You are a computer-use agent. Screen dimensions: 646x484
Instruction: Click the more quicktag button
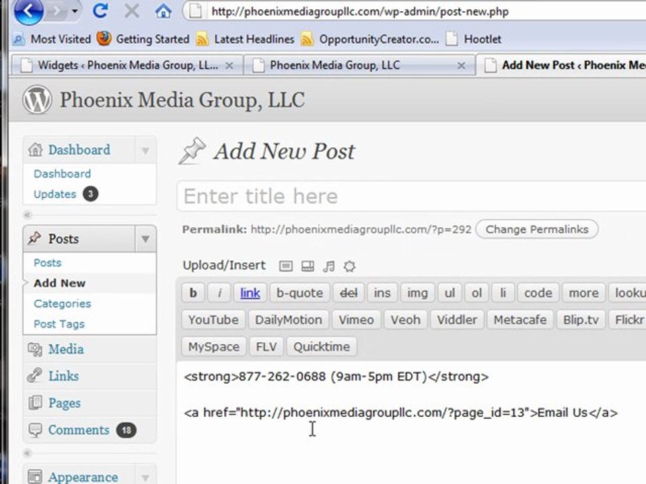(x=583, y=292)
